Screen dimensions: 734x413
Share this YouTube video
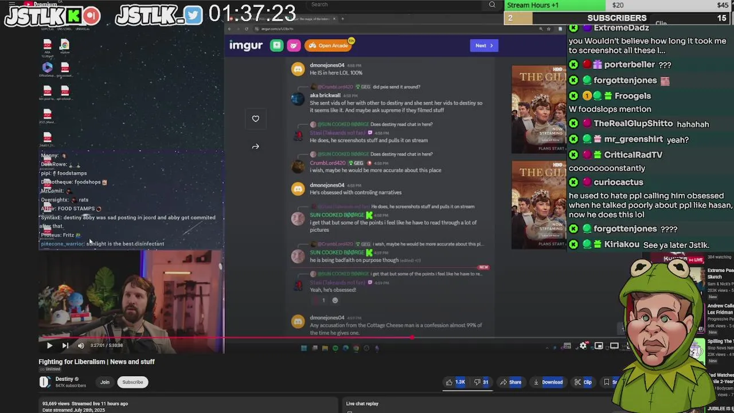[x=510, y=382]
